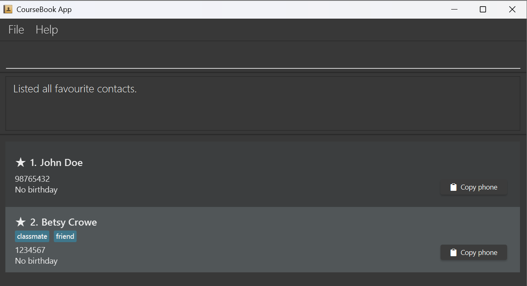Copy phone number for John Doe
Screen dimensions: 527x286
click(x=474, y=187)
